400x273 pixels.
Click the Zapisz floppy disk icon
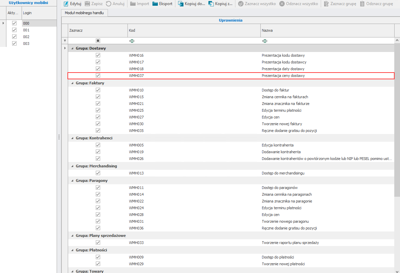(x=87, y=4)
